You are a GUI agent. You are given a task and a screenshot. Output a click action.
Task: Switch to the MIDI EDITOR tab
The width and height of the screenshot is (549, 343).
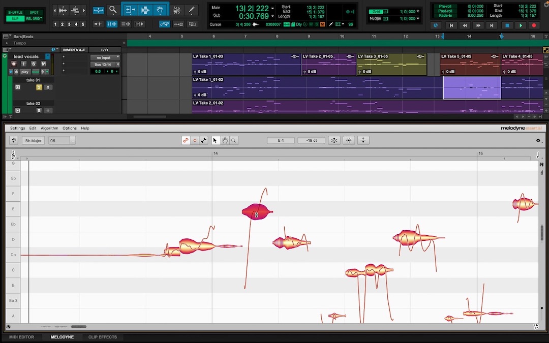[20, 336]
